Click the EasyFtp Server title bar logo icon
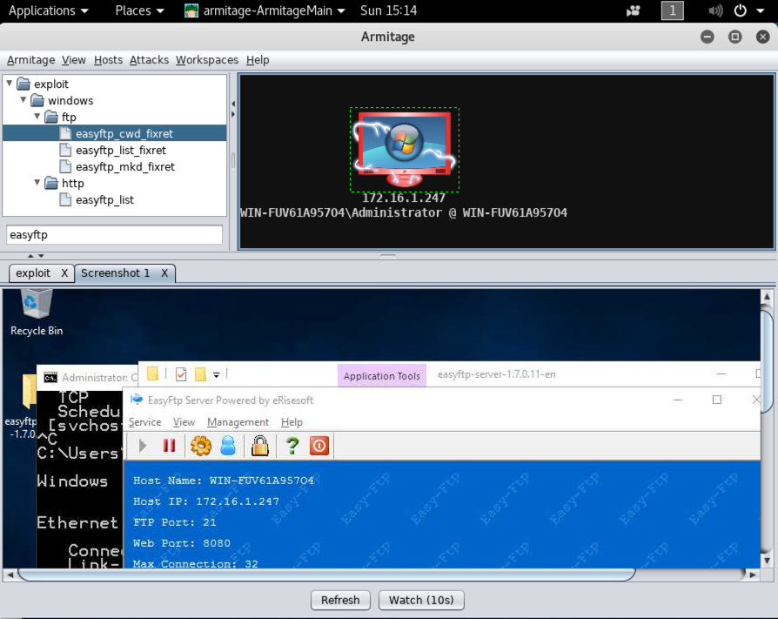Viewport: 778px width, 619px height. pos(137,400)
